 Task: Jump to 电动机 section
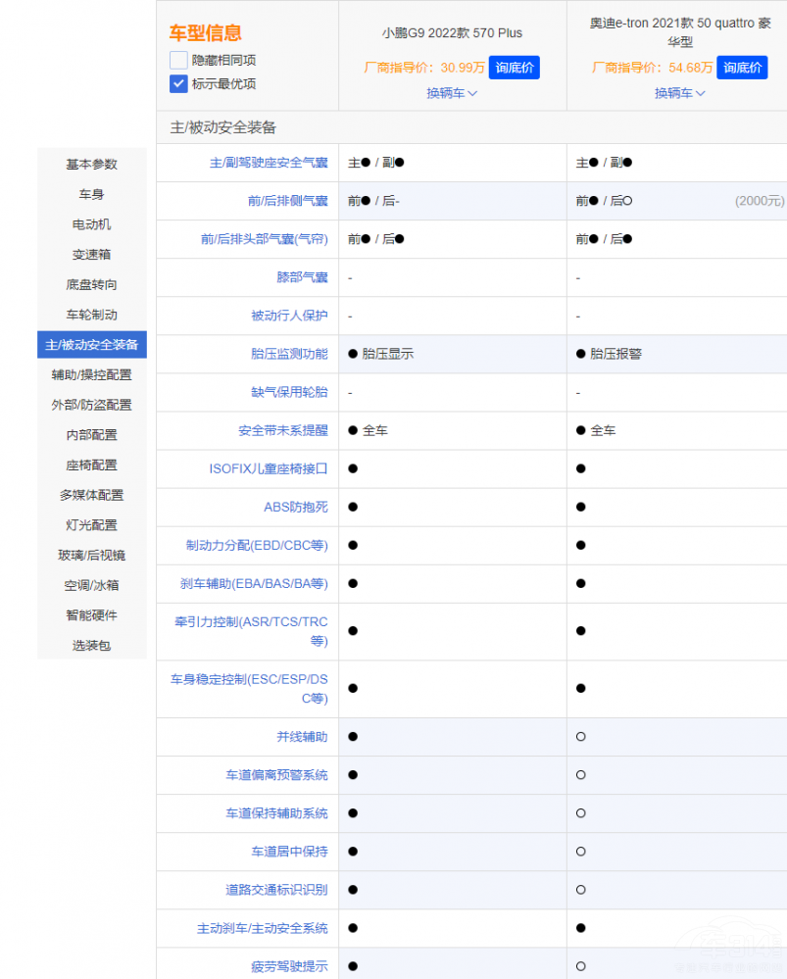tap(92, 224)
